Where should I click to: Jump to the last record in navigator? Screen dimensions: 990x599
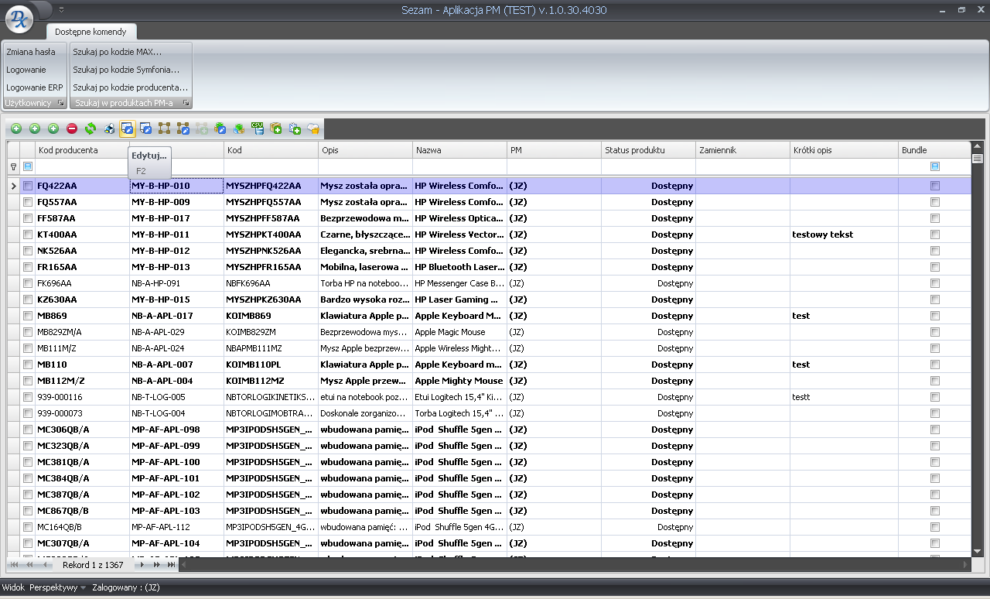click(172, 565)
